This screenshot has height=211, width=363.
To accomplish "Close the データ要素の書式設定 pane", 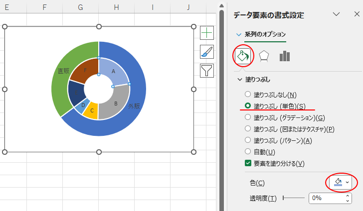I will (x=357, y=14).
